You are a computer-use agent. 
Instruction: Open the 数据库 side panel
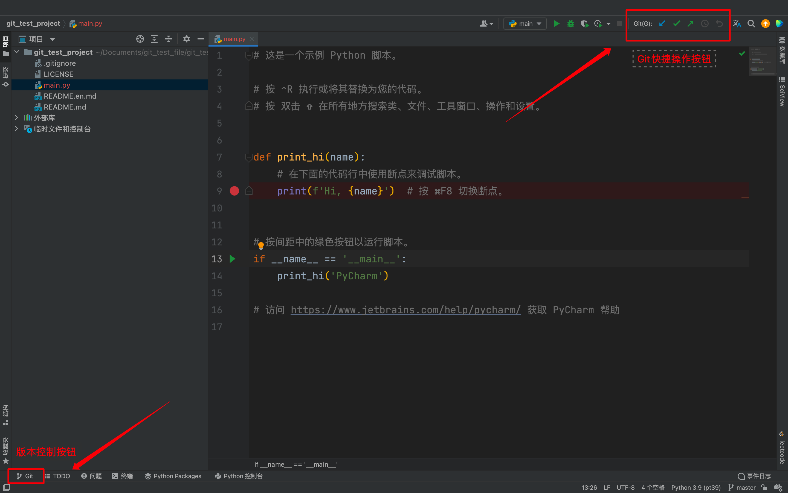pyautogui.click(x=782, y=50)
